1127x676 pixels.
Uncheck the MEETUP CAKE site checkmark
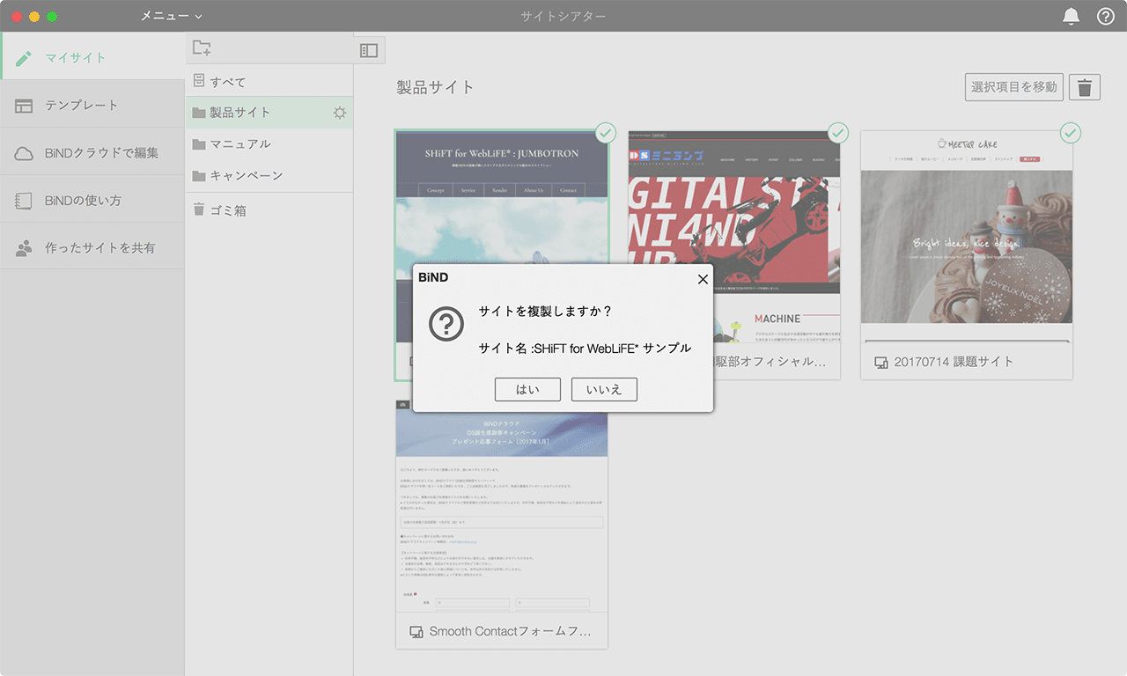1070,133
